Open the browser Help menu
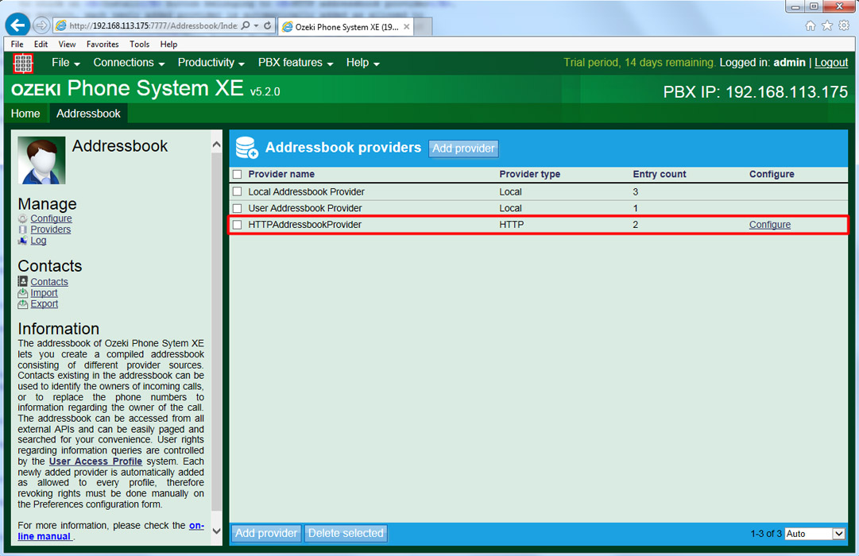Viewport: 859px width, 556px height. (x=168, y=44)
